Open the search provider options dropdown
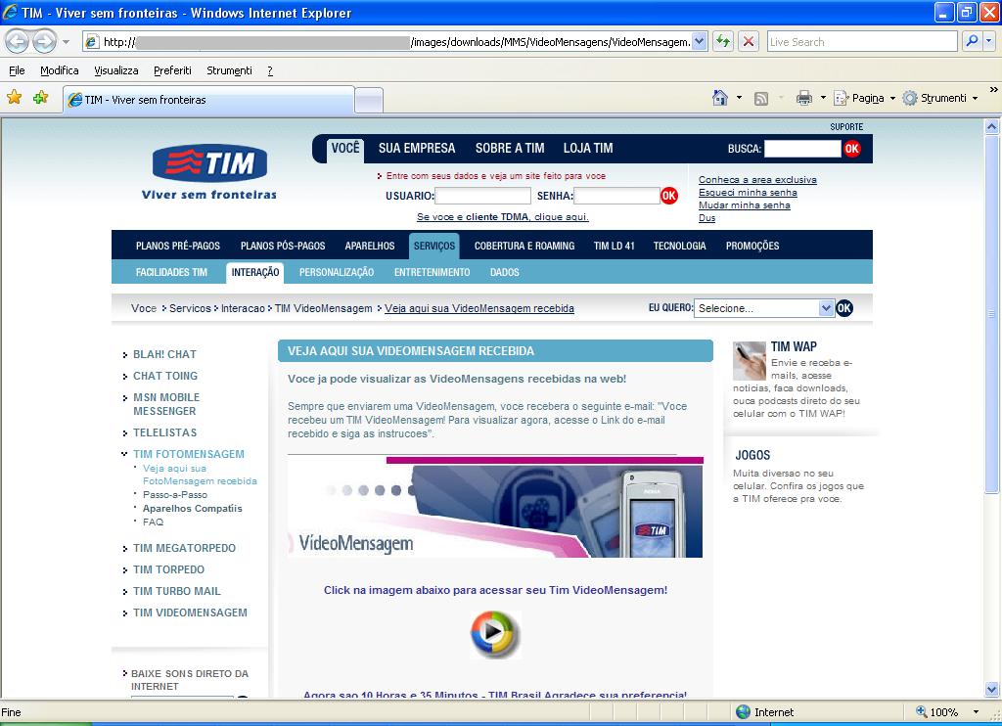 (988, 41)
